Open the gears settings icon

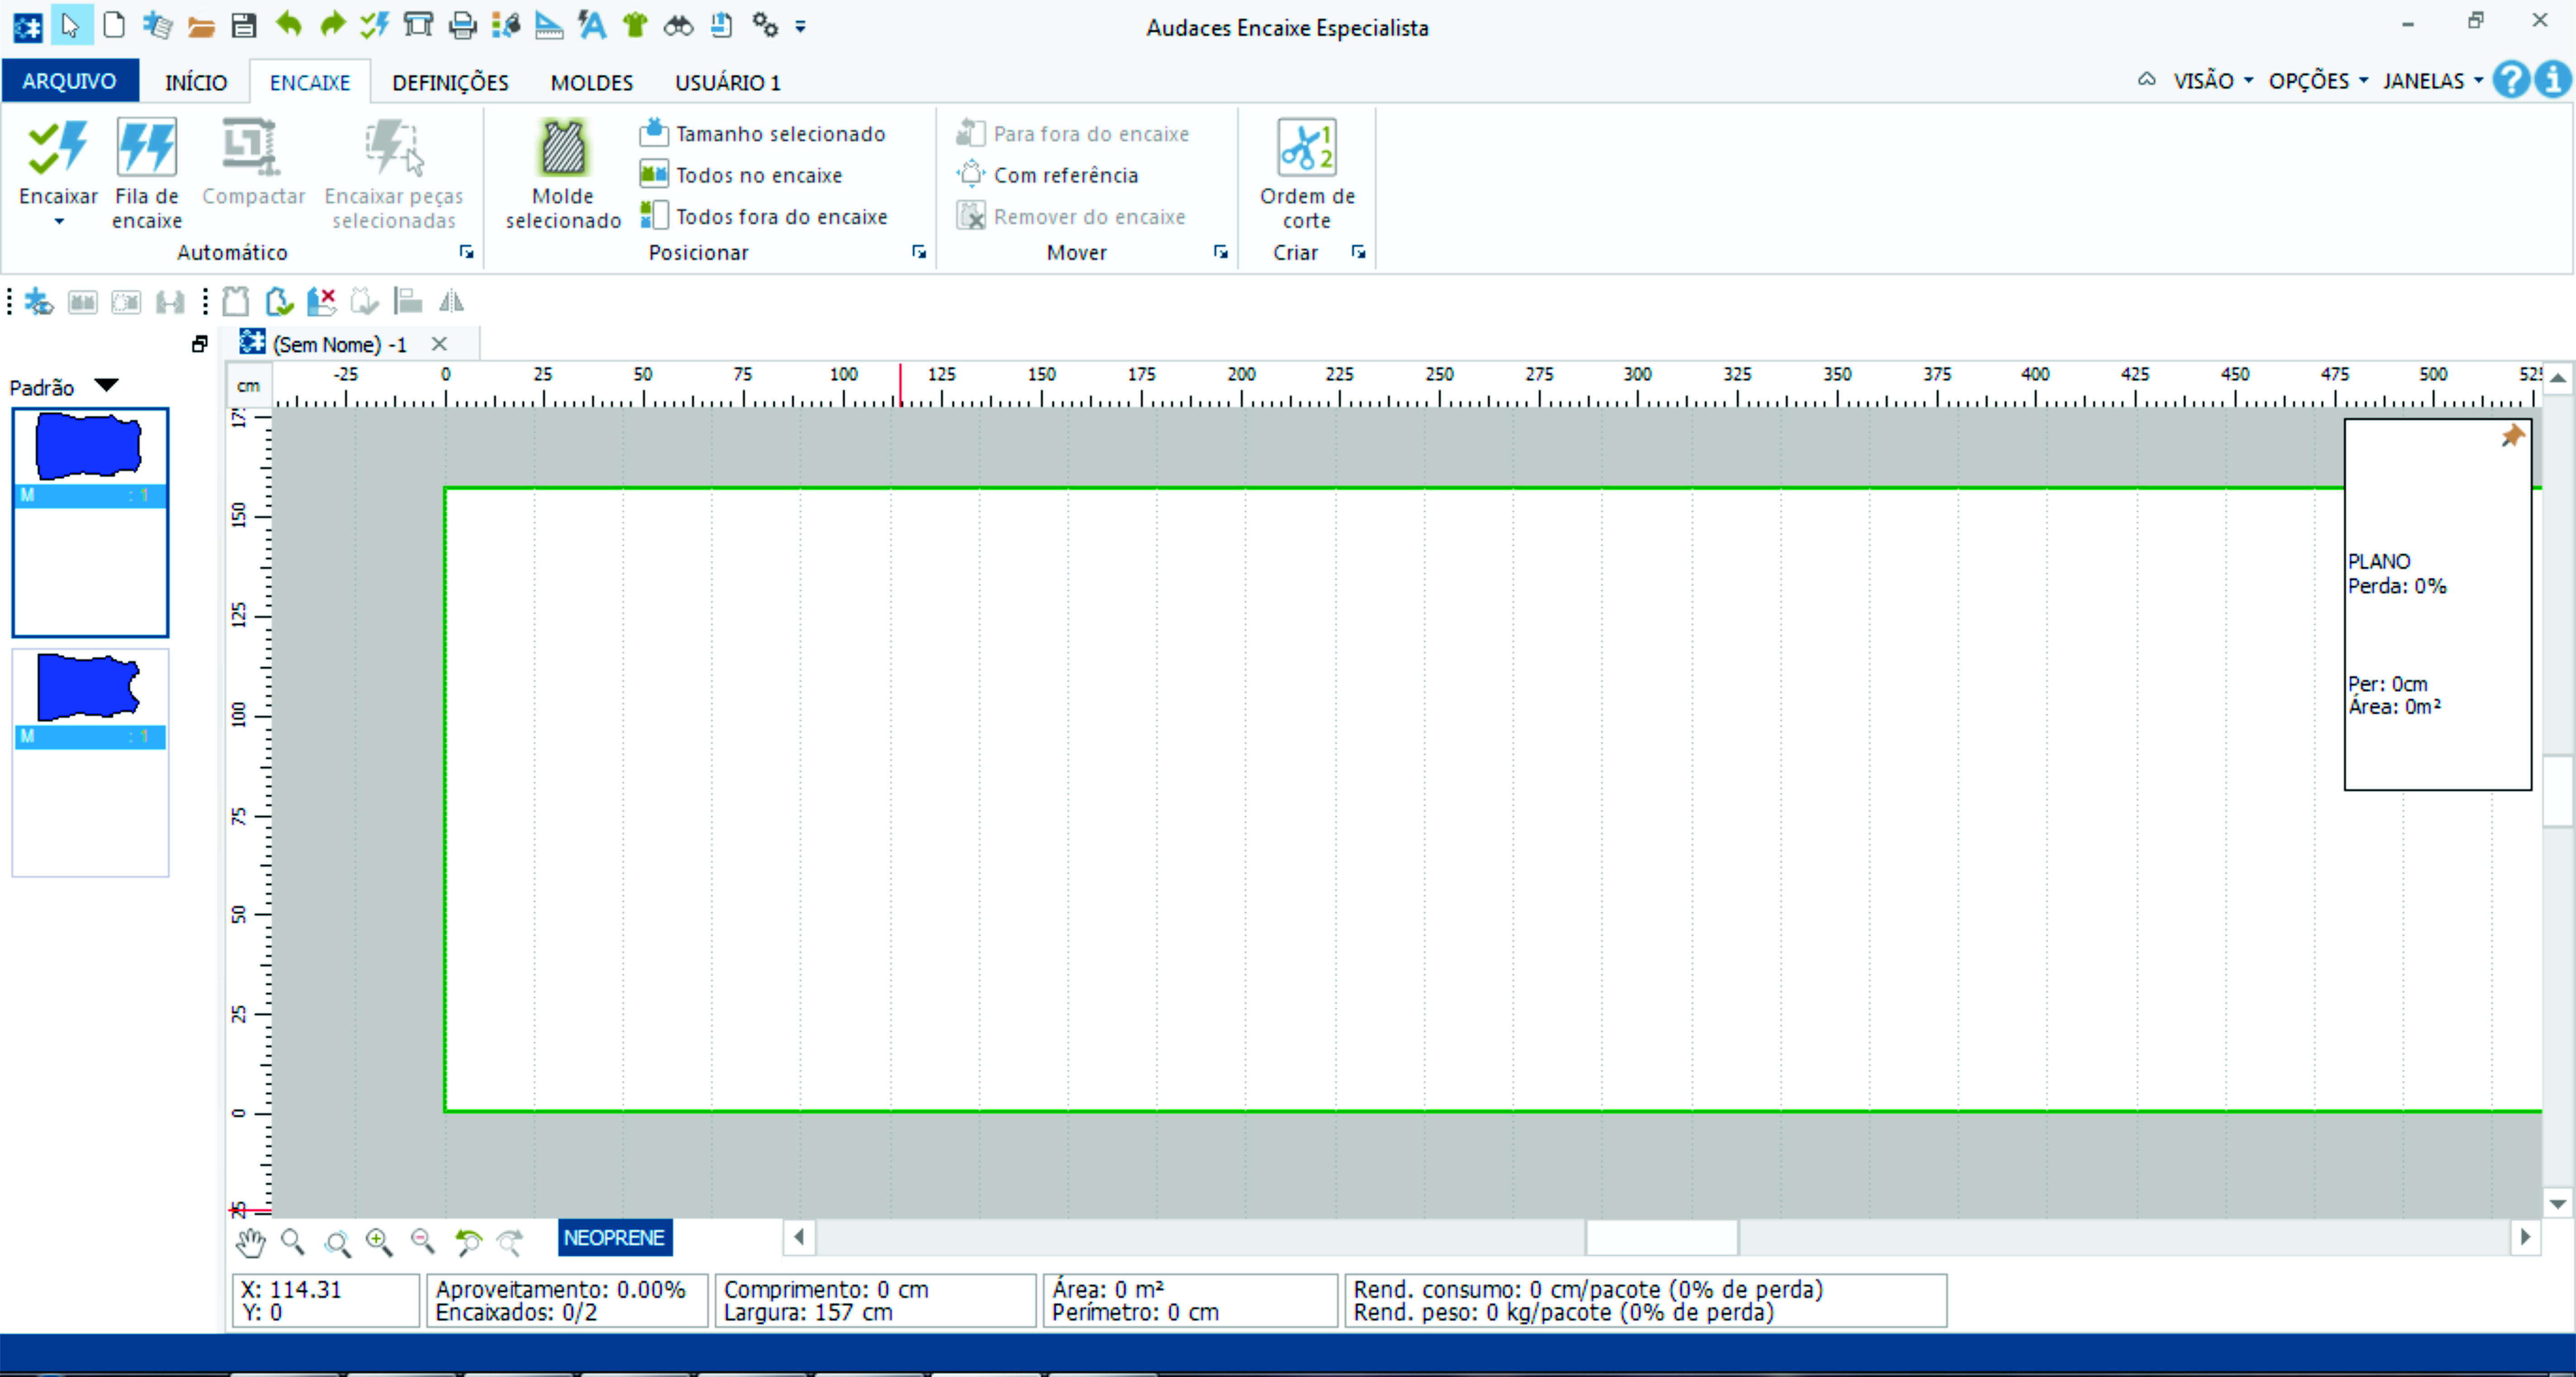765,25
